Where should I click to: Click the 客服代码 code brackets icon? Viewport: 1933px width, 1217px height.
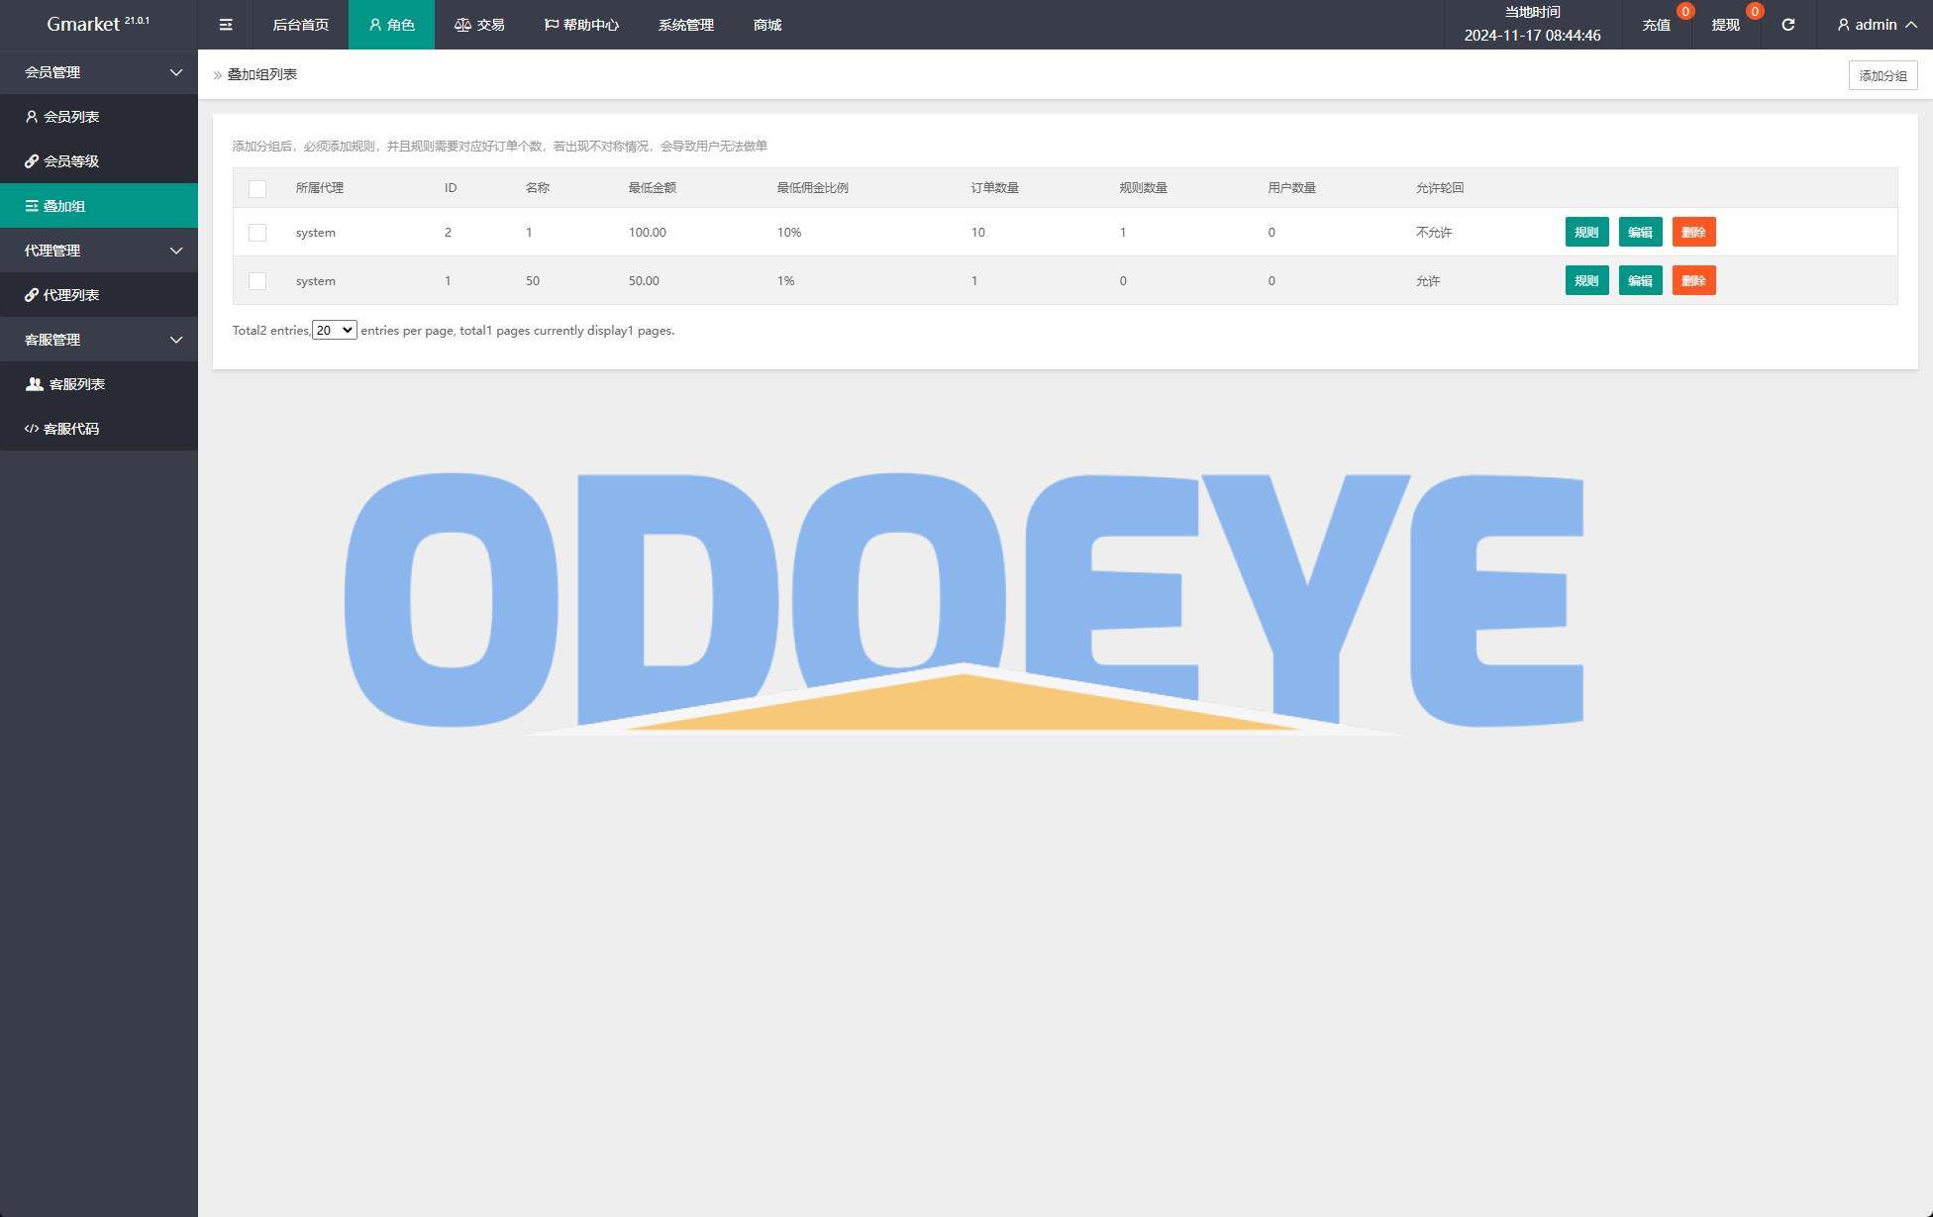pos(32,429)
